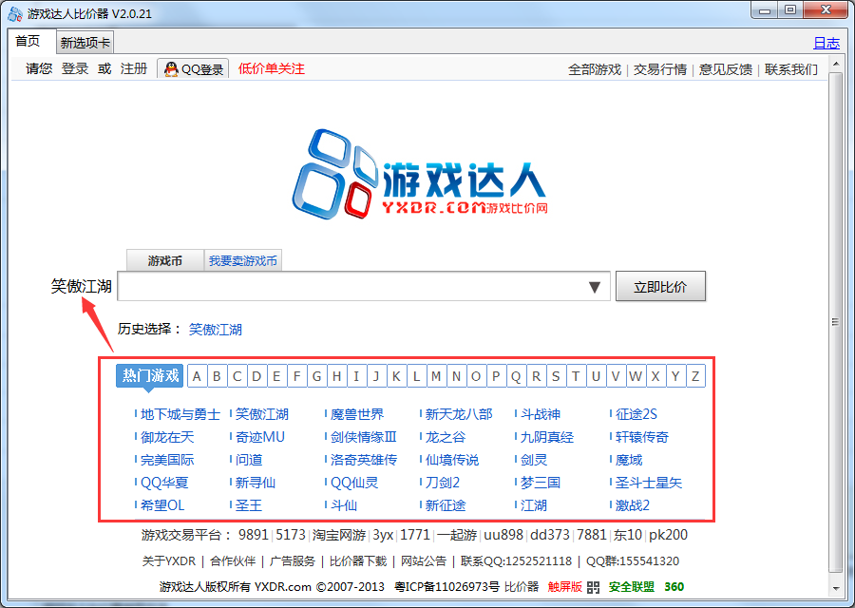855x608 pixels.
Task: Select the game 奇迹MU
Action: point(260,437)
